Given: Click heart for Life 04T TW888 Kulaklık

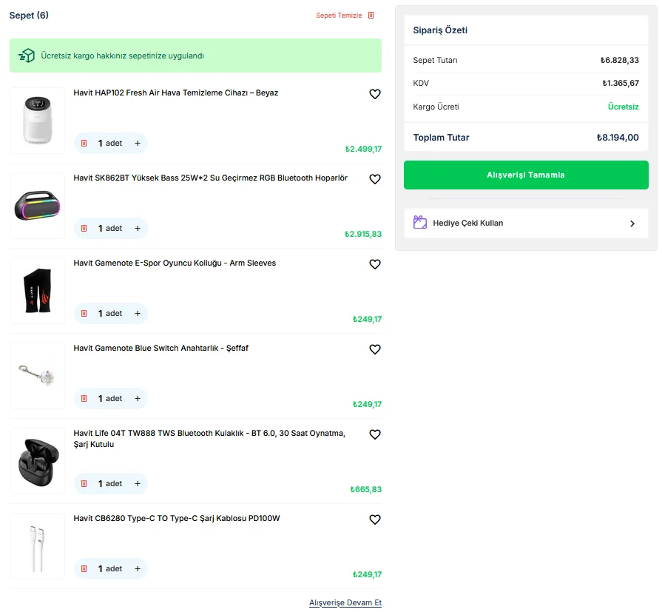Looking at the screenshot, I should (x=375, y=434).
